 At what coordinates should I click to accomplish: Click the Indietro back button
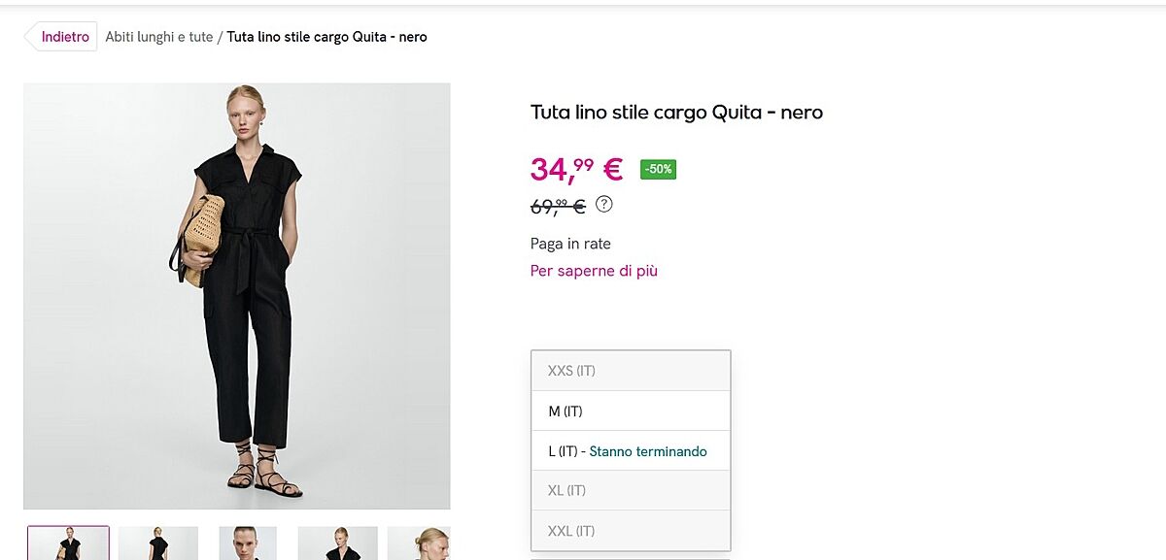coord(63,37)
